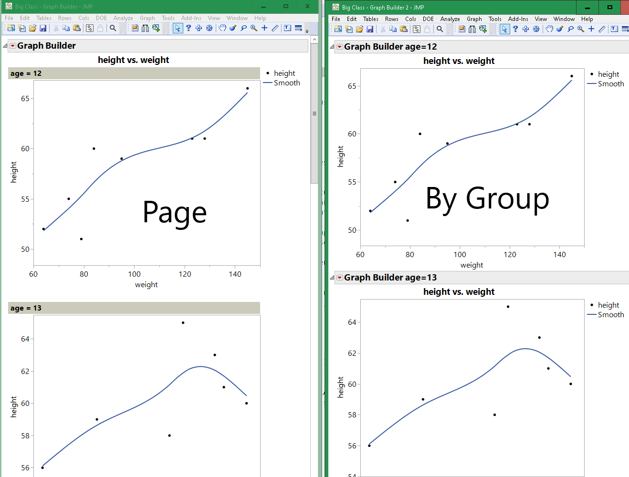Click the Smooth legend entry
The height and width of the screenshot is (477, 629).
286,83
